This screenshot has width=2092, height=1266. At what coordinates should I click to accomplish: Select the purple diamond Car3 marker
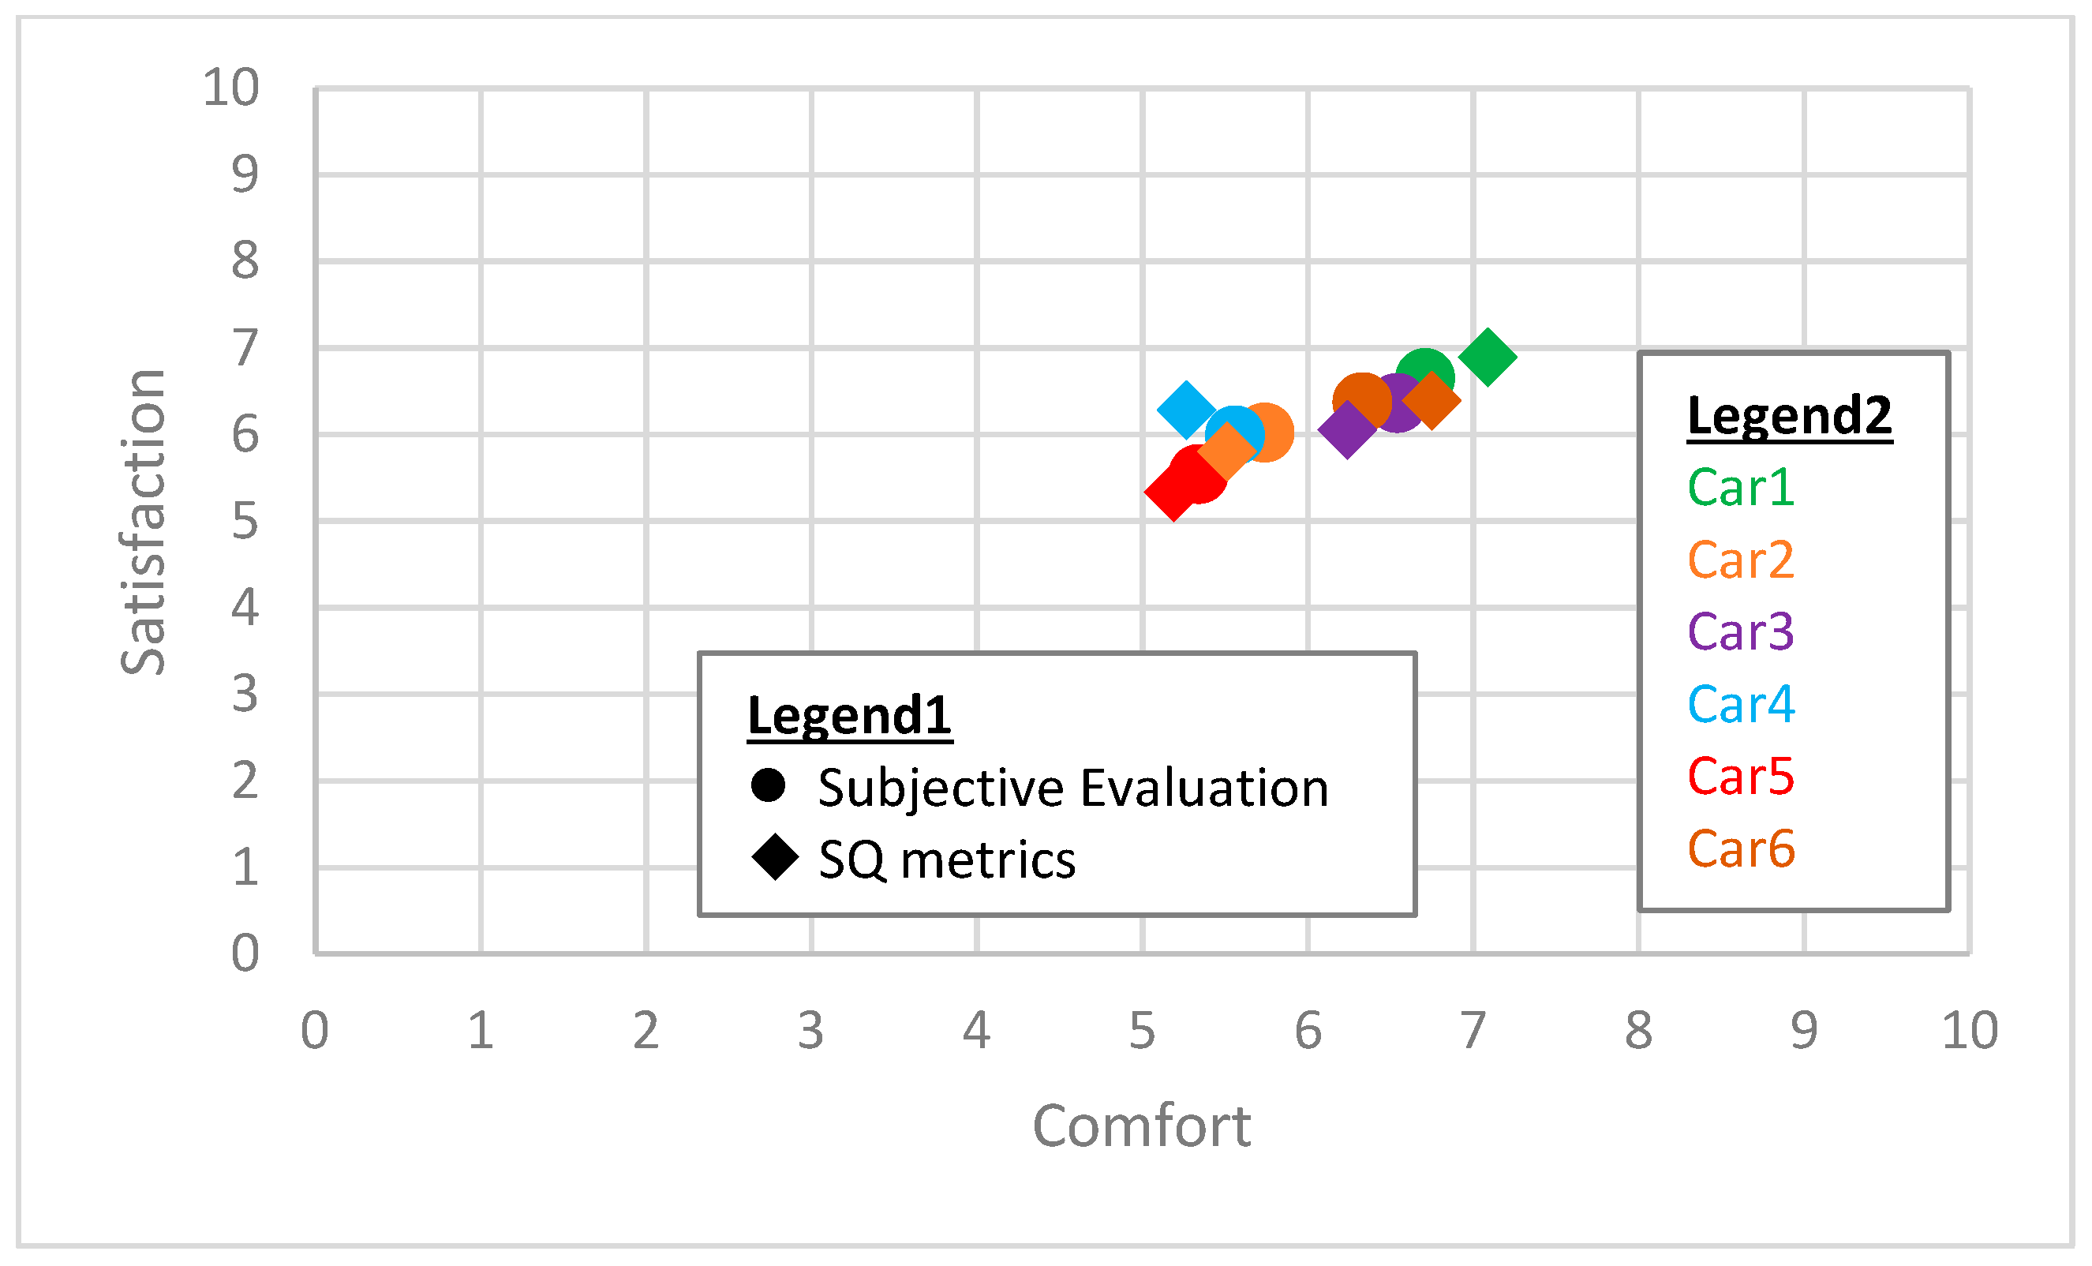pyautogui.click(x=1346, y=430)
